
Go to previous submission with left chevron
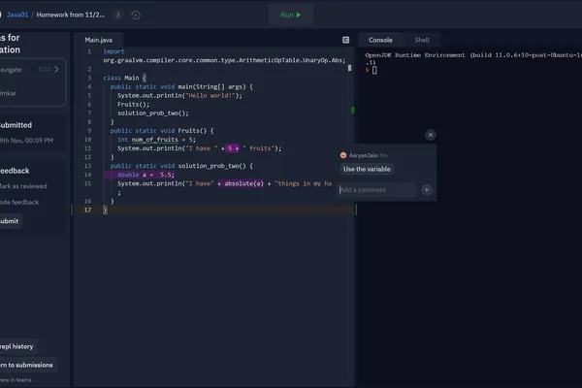33,70
